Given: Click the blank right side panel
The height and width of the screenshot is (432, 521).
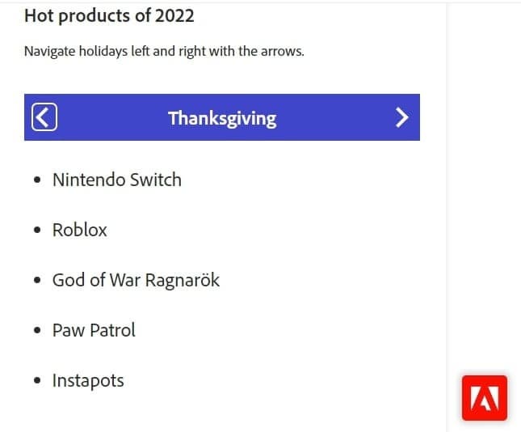Looking at the screenshot, I should (485, 202).
